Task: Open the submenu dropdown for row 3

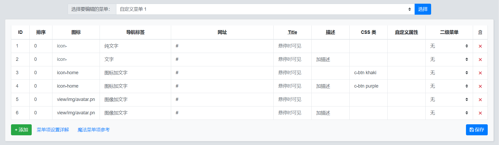Action: pyautogui.click(x=449, y=73)
